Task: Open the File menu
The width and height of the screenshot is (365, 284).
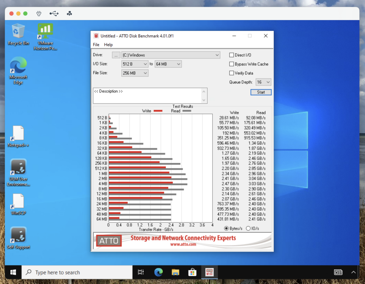Action: (x=96, y=45)
